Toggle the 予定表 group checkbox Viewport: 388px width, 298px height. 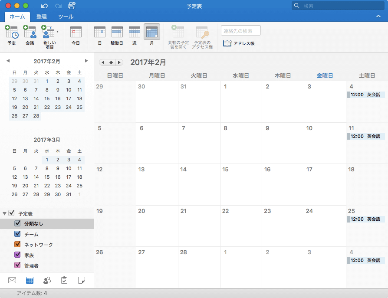pyautogui.click(x=11, y=213)
